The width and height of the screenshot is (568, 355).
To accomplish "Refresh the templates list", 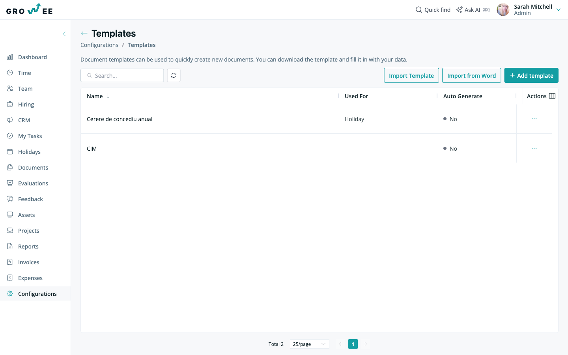I will pyautogui.click(x=174, y=75).
